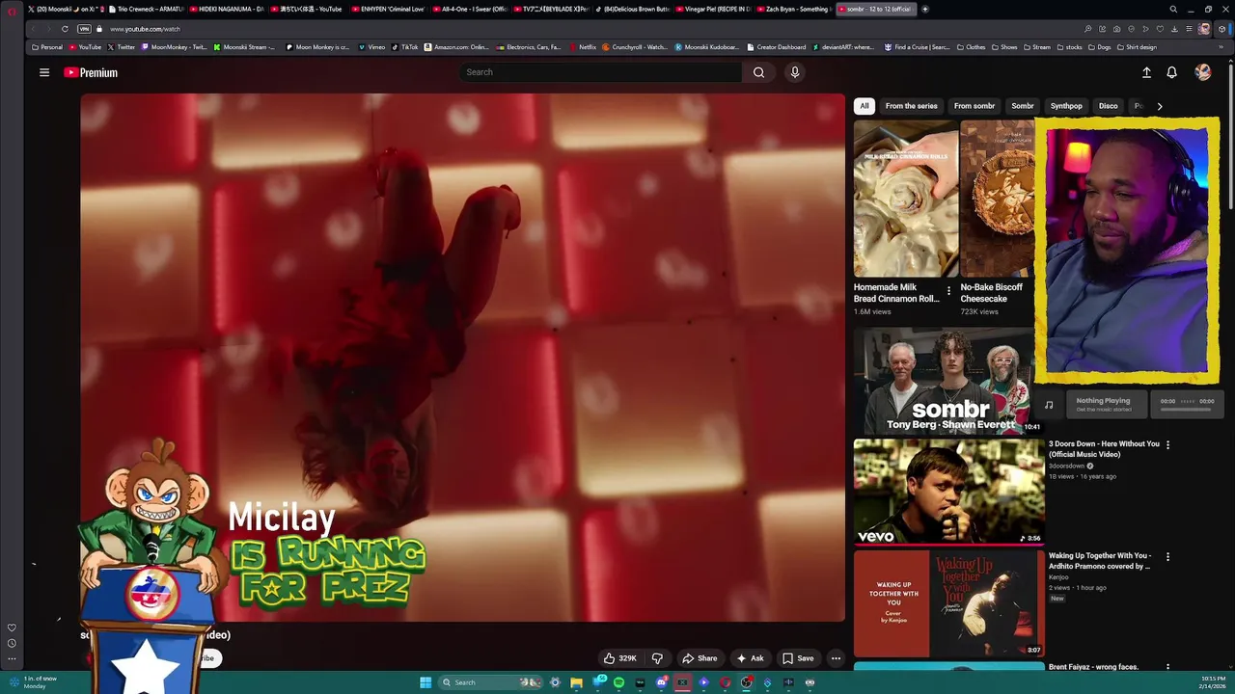
Task: Open the Waking Up Together cover thumbnail
Action: tap(948, 604)
